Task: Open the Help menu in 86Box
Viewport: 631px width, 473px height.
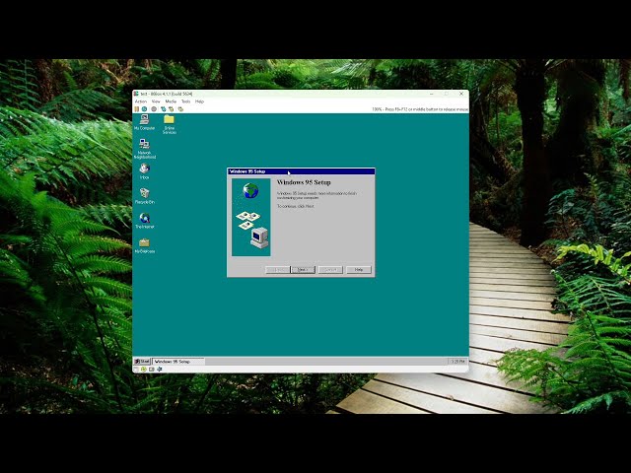Action: (199, 101)
